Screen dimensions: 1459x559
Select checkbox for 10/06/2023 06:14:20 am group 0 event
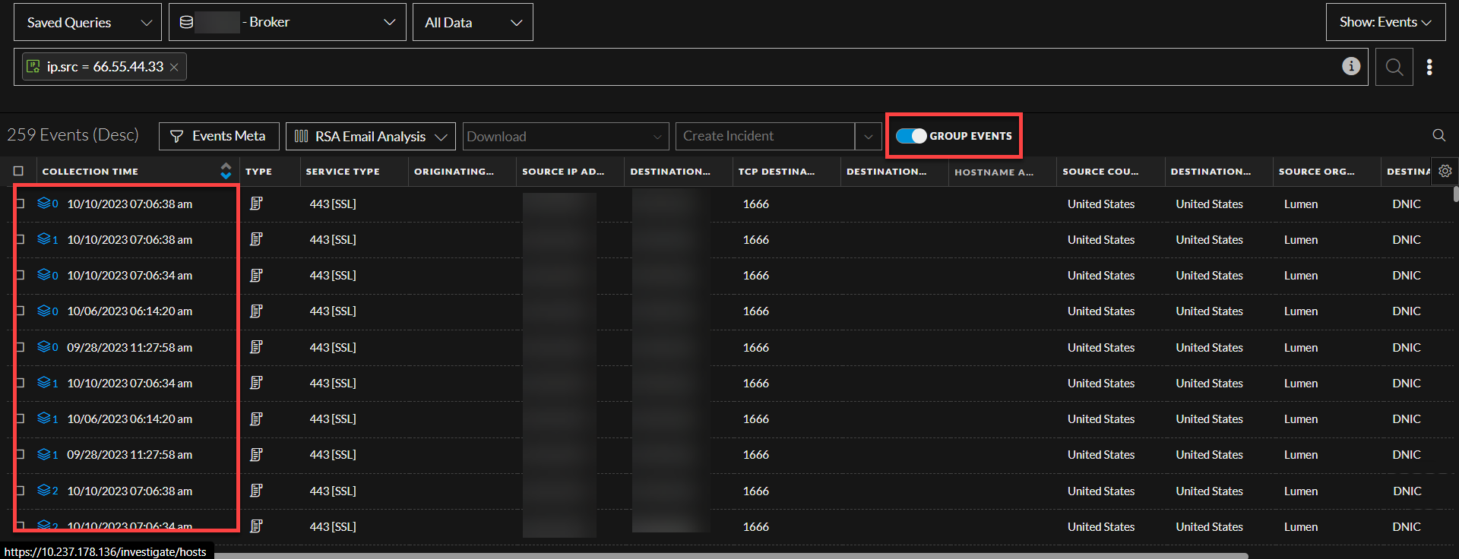point(21,311)
